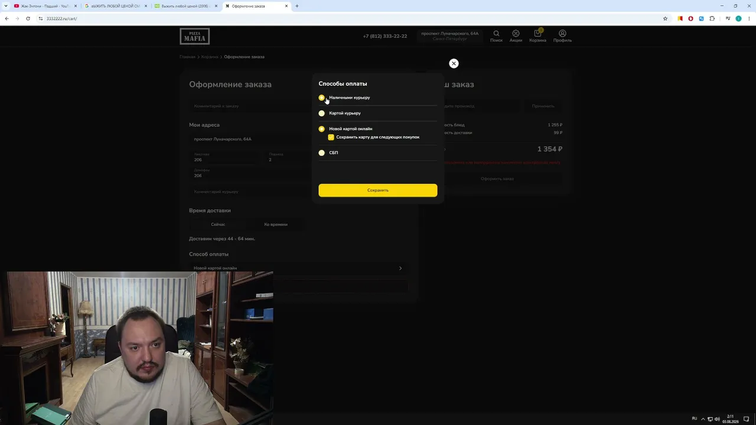The width and height of the screenshot is (756, 425).
Task: Toggle Сохранить карту для следующих покупок checkbox
Action: point(331,137)
